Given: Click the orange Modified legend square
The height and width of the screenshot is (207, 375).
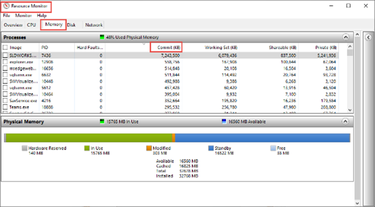Looking at the screenshot, I should point(149,148).
